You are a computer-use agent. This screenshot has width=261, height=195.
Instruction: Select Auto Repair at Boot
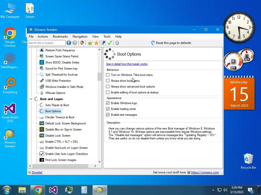point(57,105)
